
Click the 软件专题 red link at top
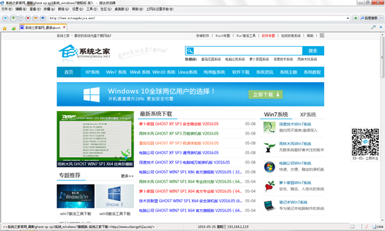coord(268,35)
